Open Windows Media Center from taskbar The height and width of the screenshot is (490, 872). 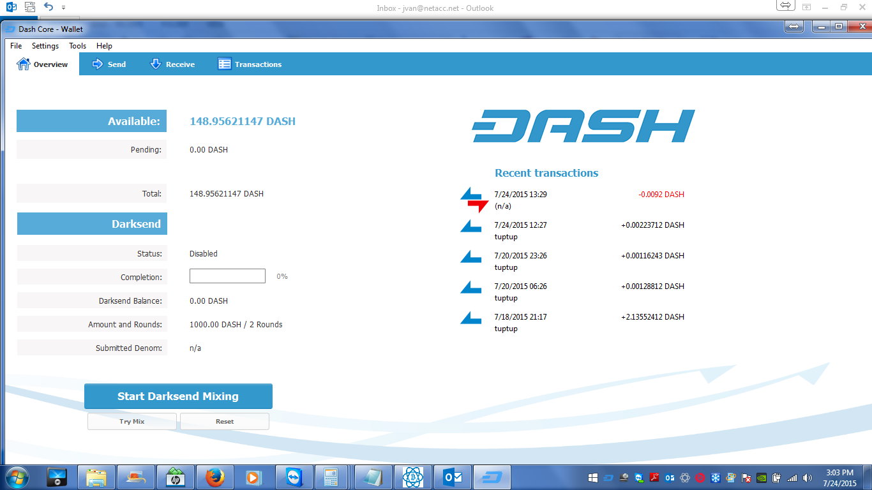[x=57, y=477]
